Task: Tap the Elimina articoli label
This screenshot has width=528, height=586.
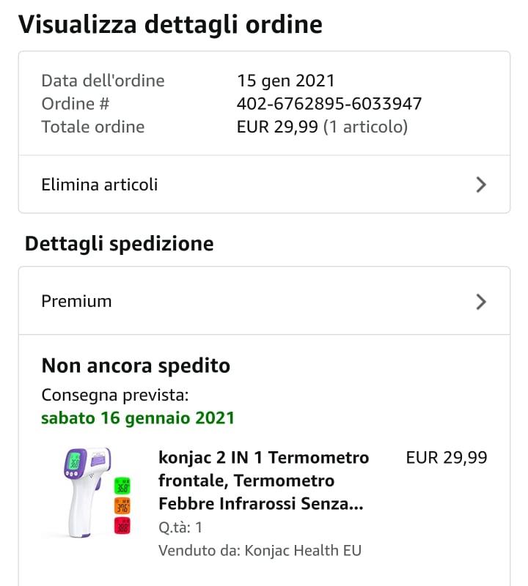Action: pyautogui.click(x=100, y=185)
